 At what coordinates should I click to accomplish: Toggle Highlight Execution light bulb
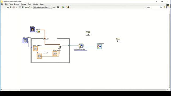pos(20,7)
